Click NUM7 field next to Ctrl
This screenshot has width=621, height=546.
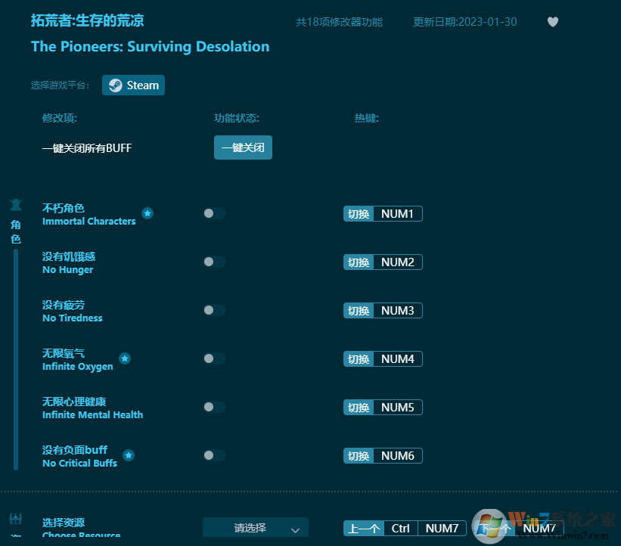(x=442, y=528)
